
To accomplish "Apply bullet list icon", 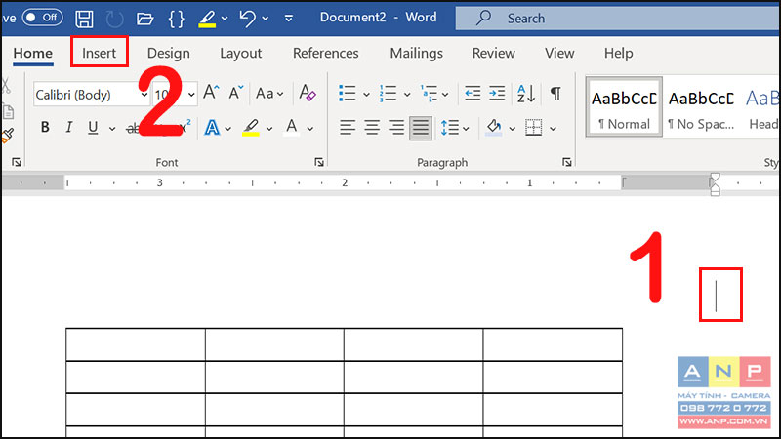I will click(x=347, y=93).
